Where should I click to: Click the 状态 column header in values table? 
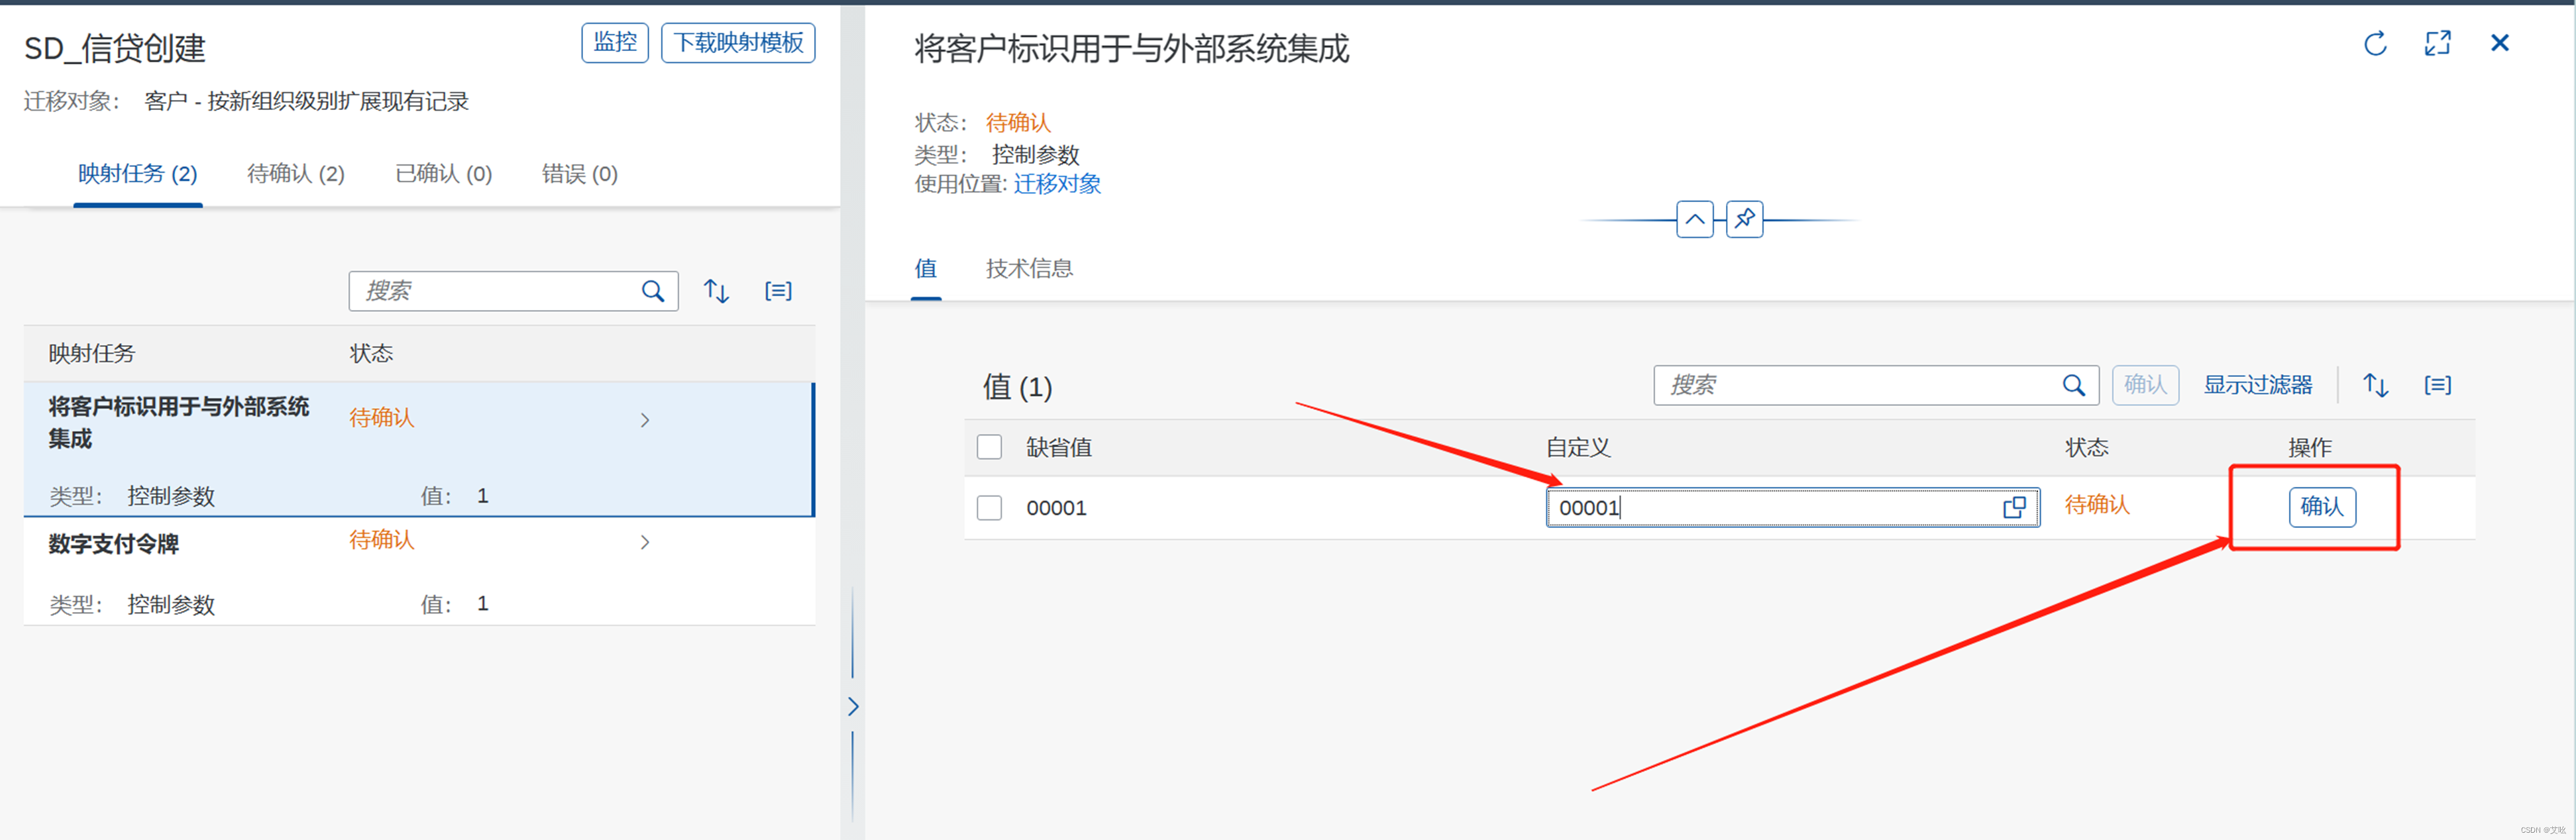click(x=2087, y=447)
